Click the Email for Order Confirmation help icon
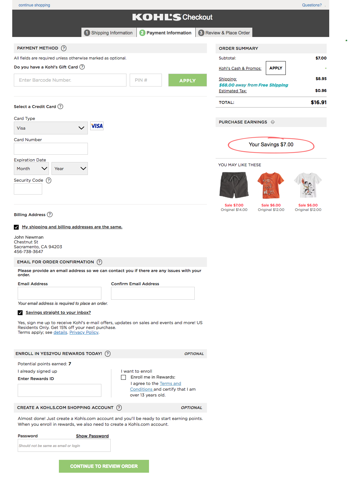The image size is (354, 492). (x=99, y=262)
